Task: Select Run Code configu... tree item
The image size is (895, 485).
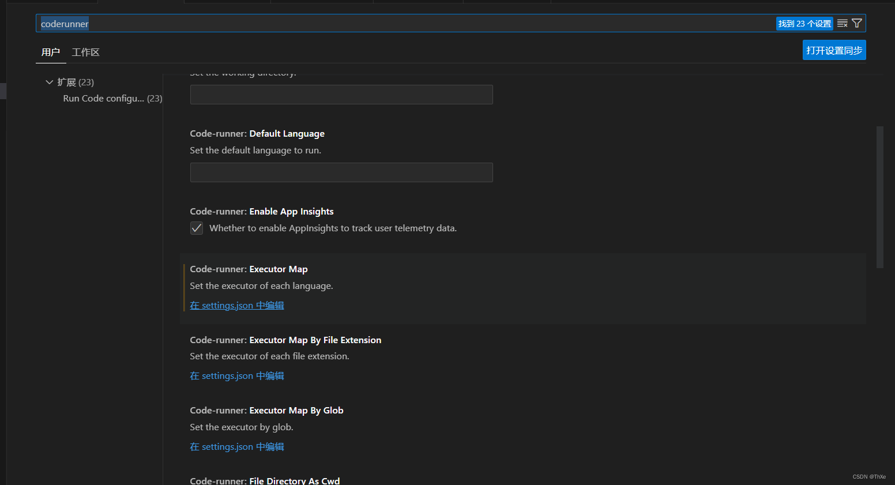Action: click(x=112, y=99)
